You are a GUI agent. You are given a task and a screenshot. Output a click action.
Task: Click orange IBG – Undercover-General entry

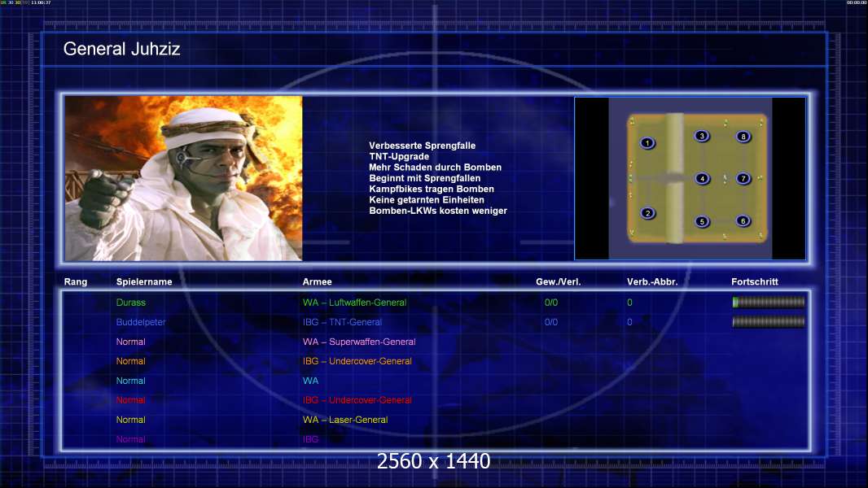coord(357,361)
